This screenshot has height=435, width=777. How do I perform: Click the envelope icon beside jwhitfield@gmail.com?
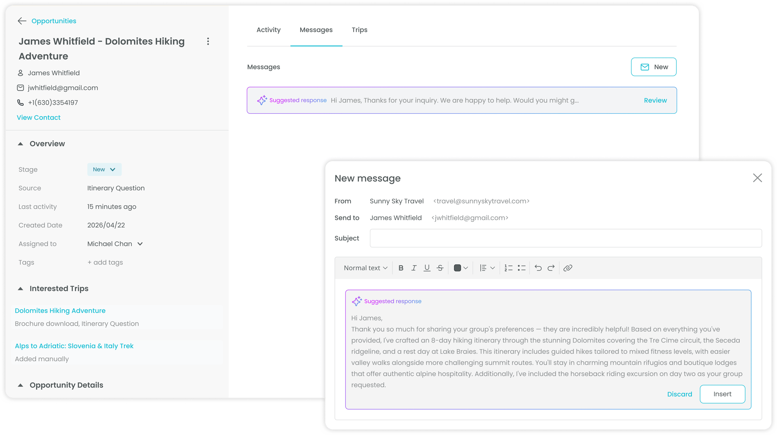pyautogui.click(x=21, y=88)
